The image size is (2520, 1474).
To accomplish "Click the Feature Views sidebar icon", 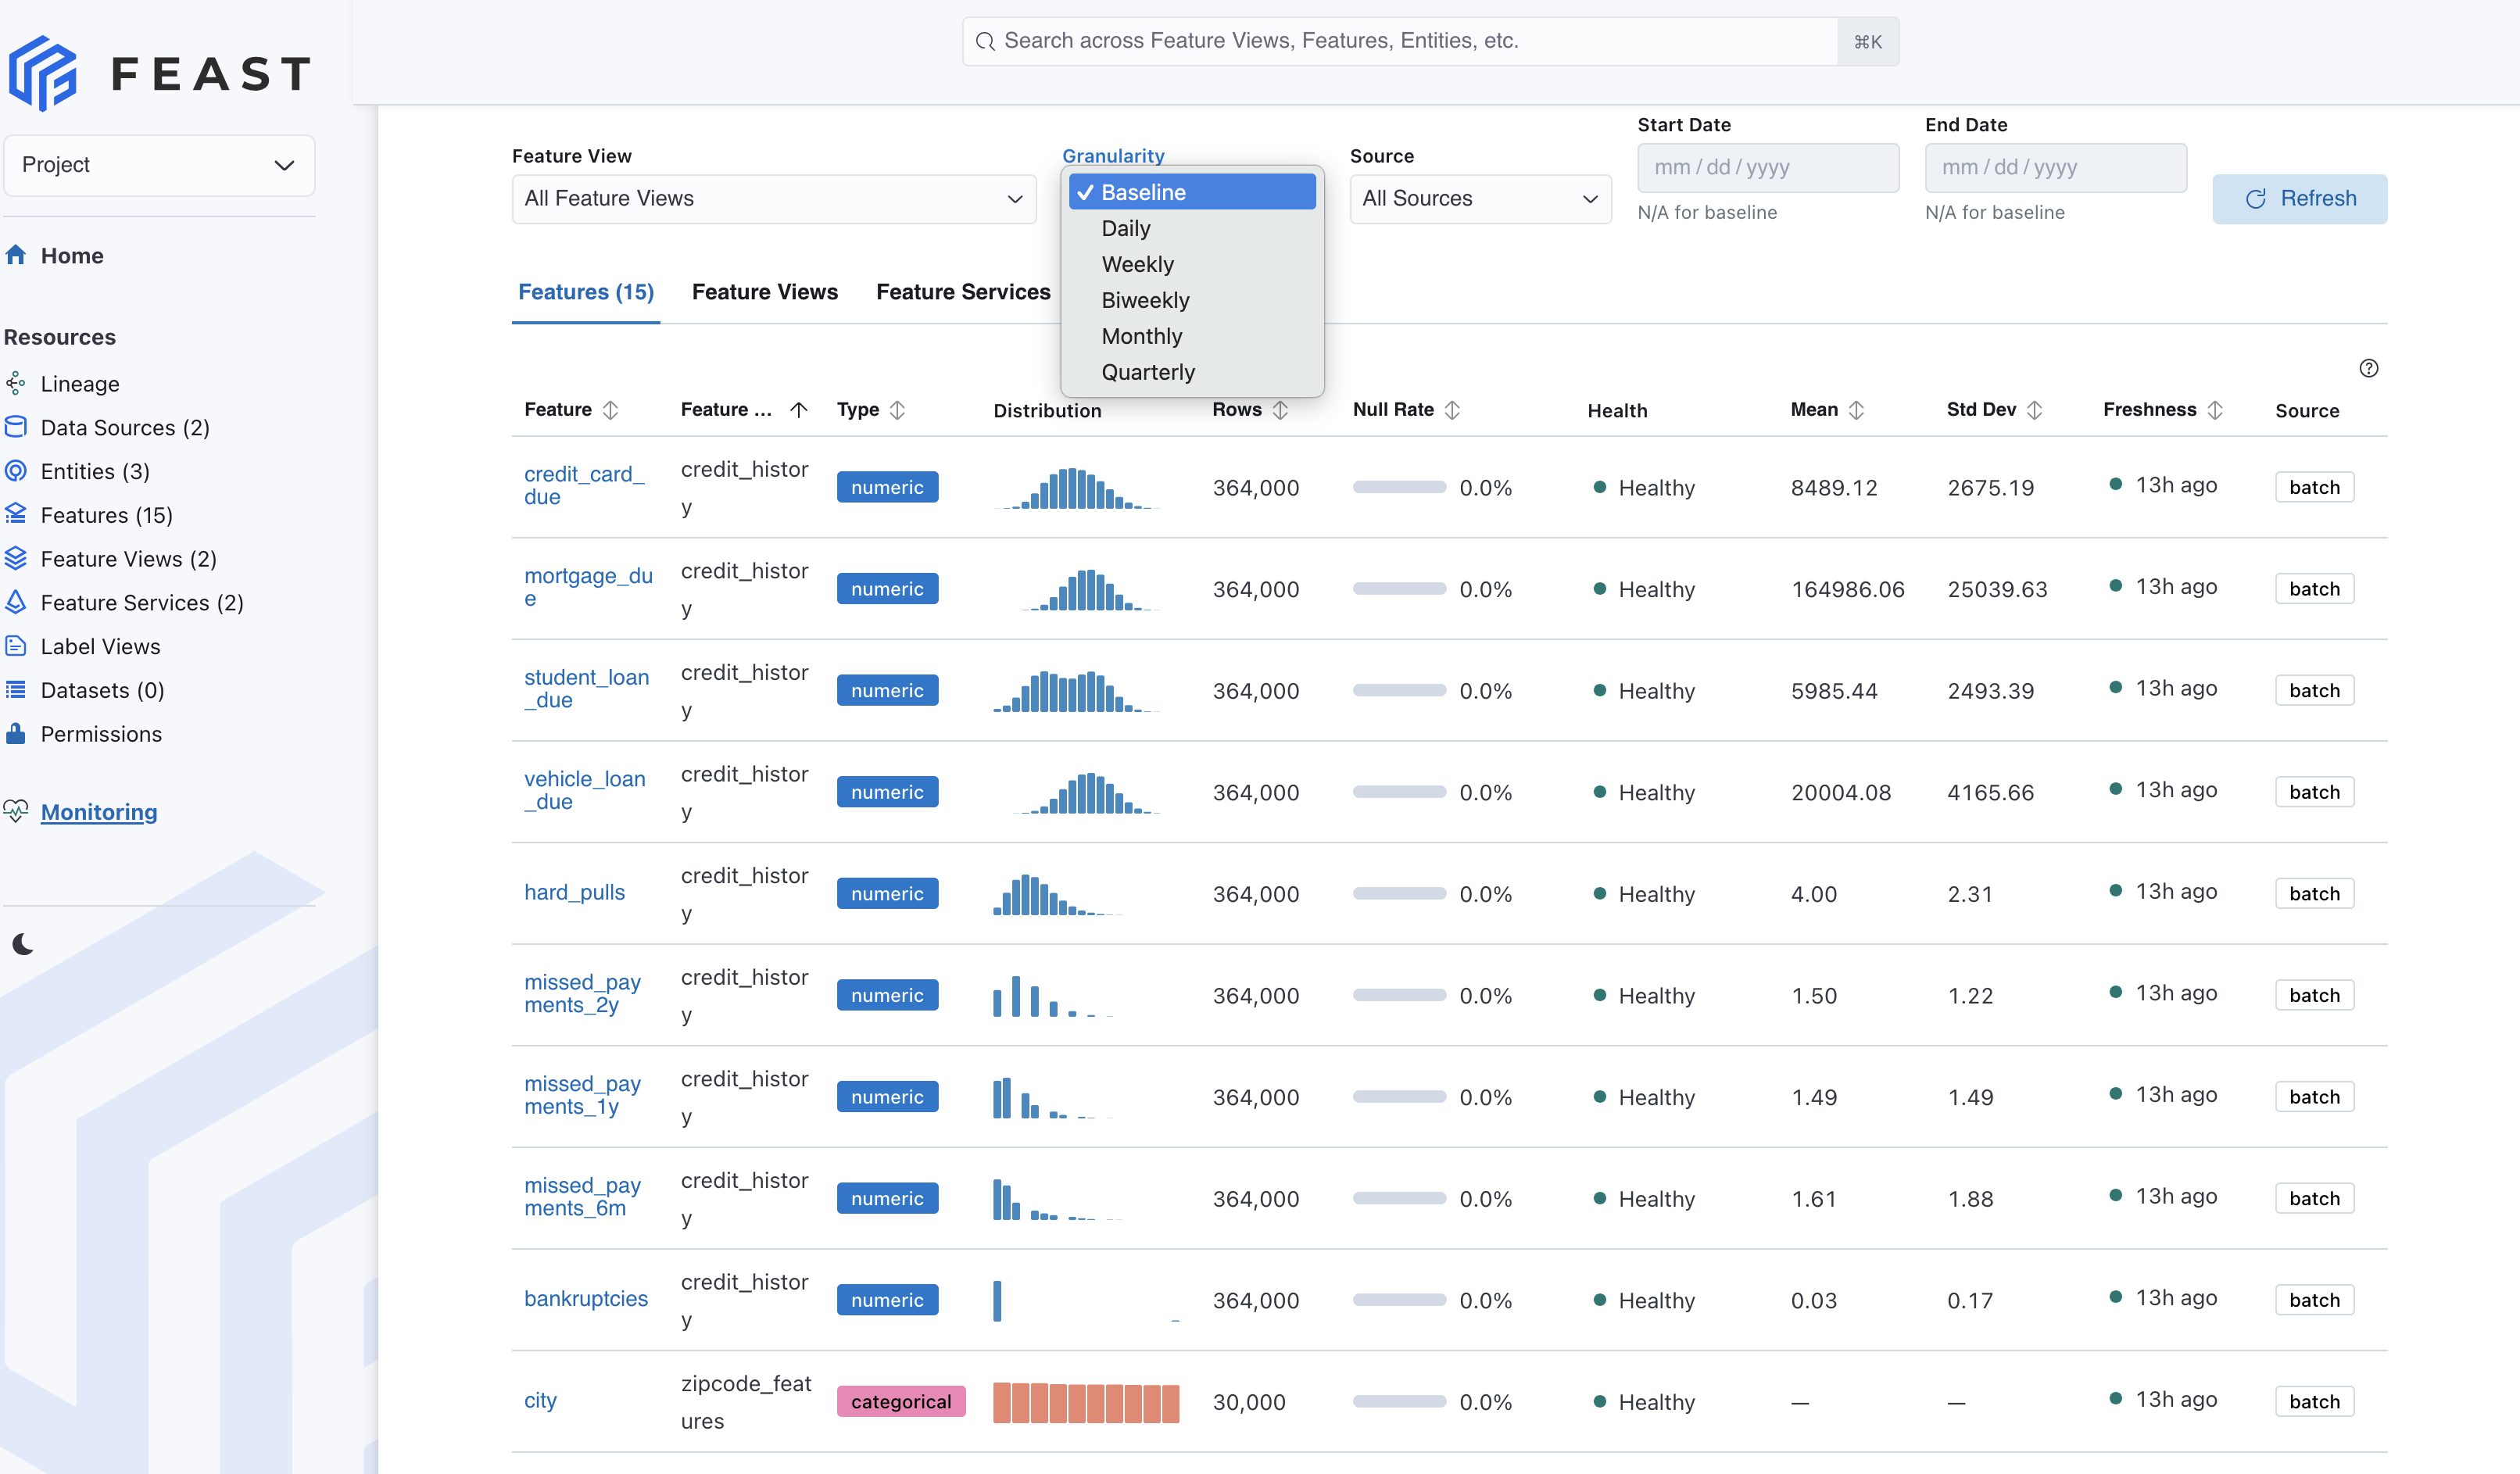I will pos(15,558).
